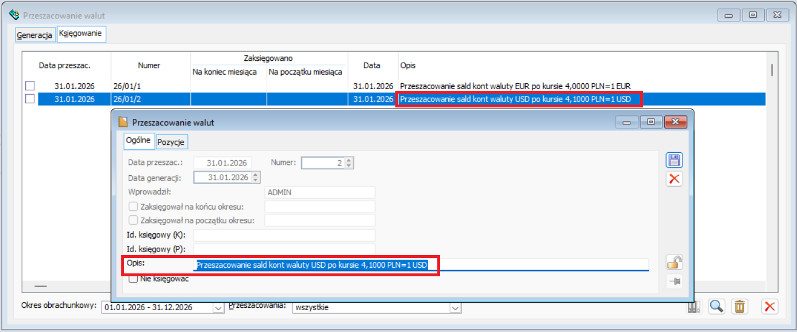Tick the checkbox for row 26/01/1
797x332 pixels.
(x=30, y=86)
